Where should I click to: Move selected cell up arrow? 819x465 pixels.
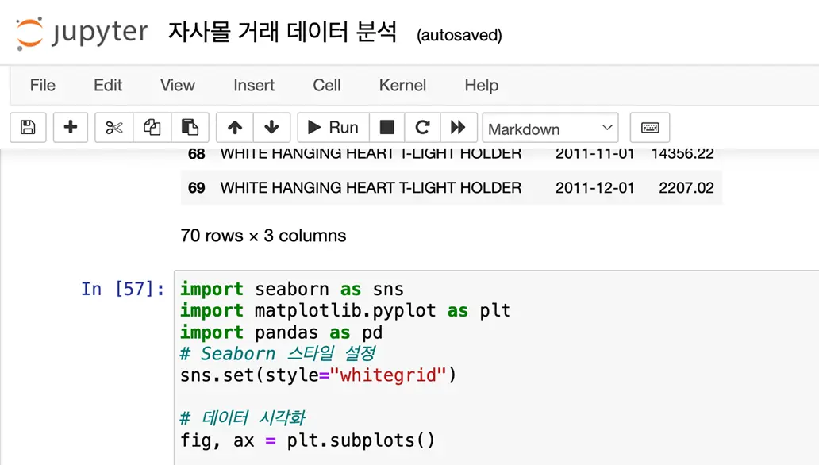235,128
